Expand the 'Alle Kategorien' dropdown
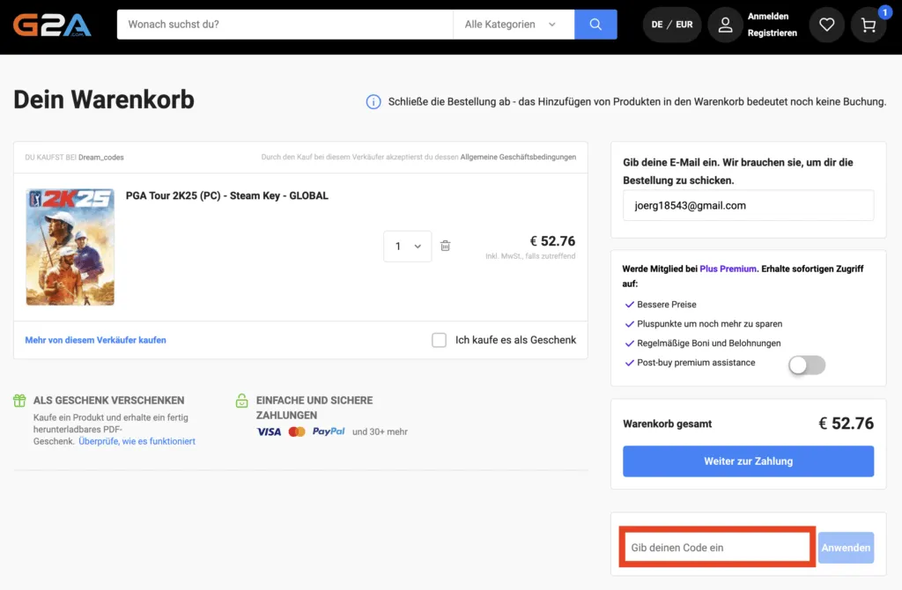The image size is (902, 590). [x=512, y=25]
